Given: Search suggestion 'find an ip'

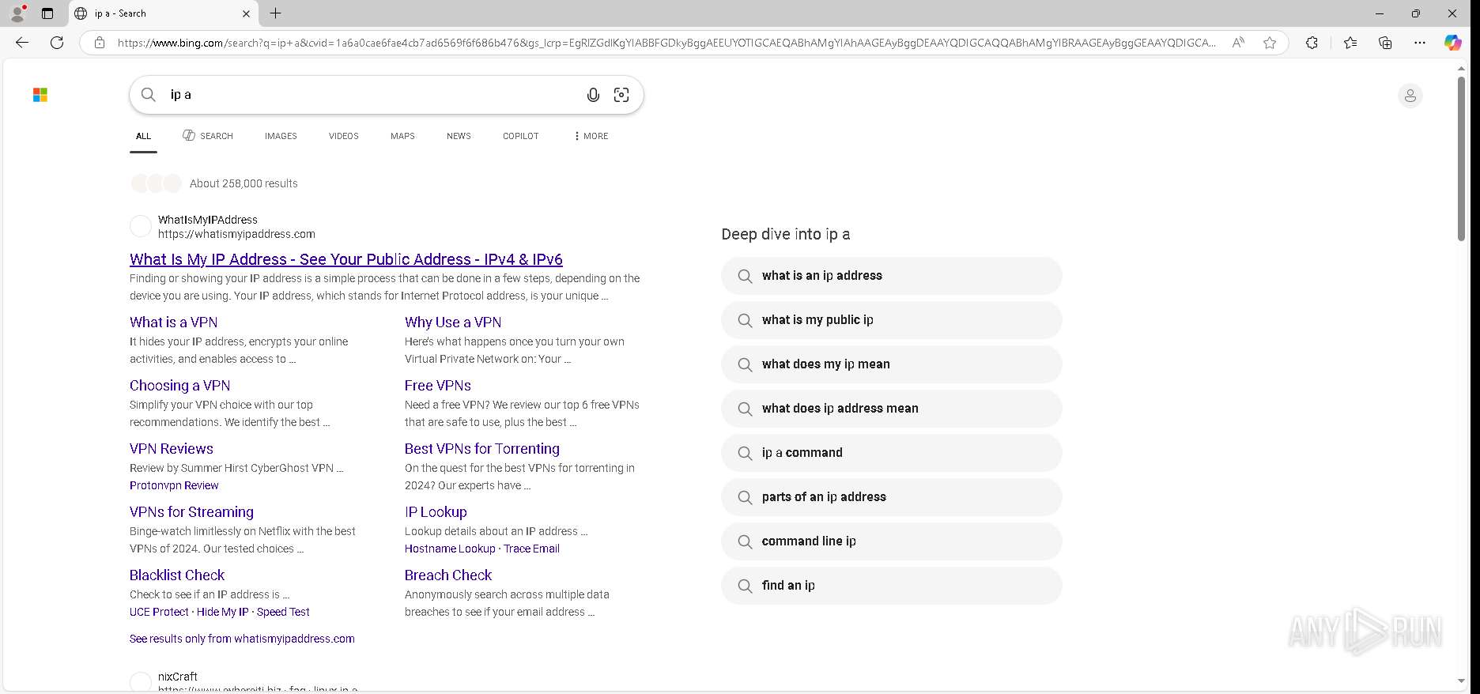Looking at the screenshot, I should [x=891, y=586].
